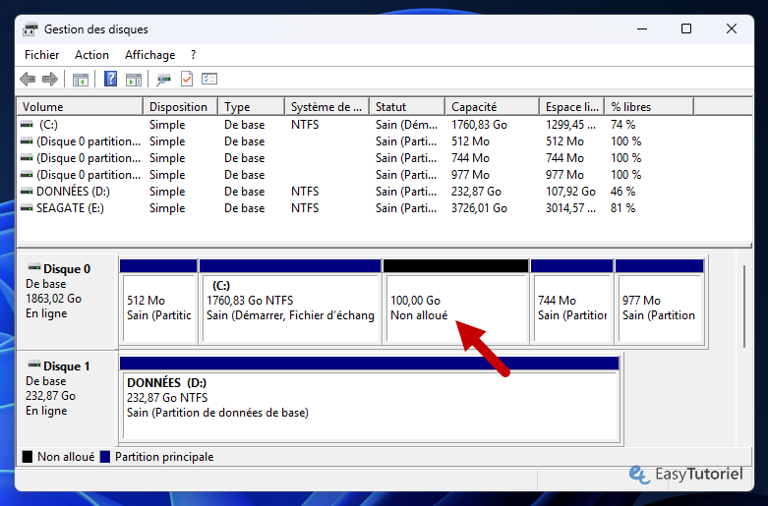Click the disk connection toolbar icon

(x=164, y=79)
